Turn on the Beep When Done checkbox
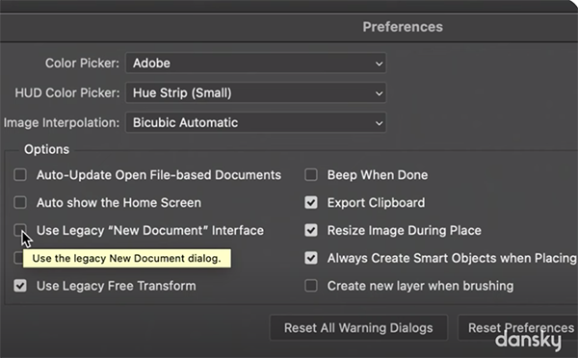Viewport: 578px width, 358px height. pos(311,174)
